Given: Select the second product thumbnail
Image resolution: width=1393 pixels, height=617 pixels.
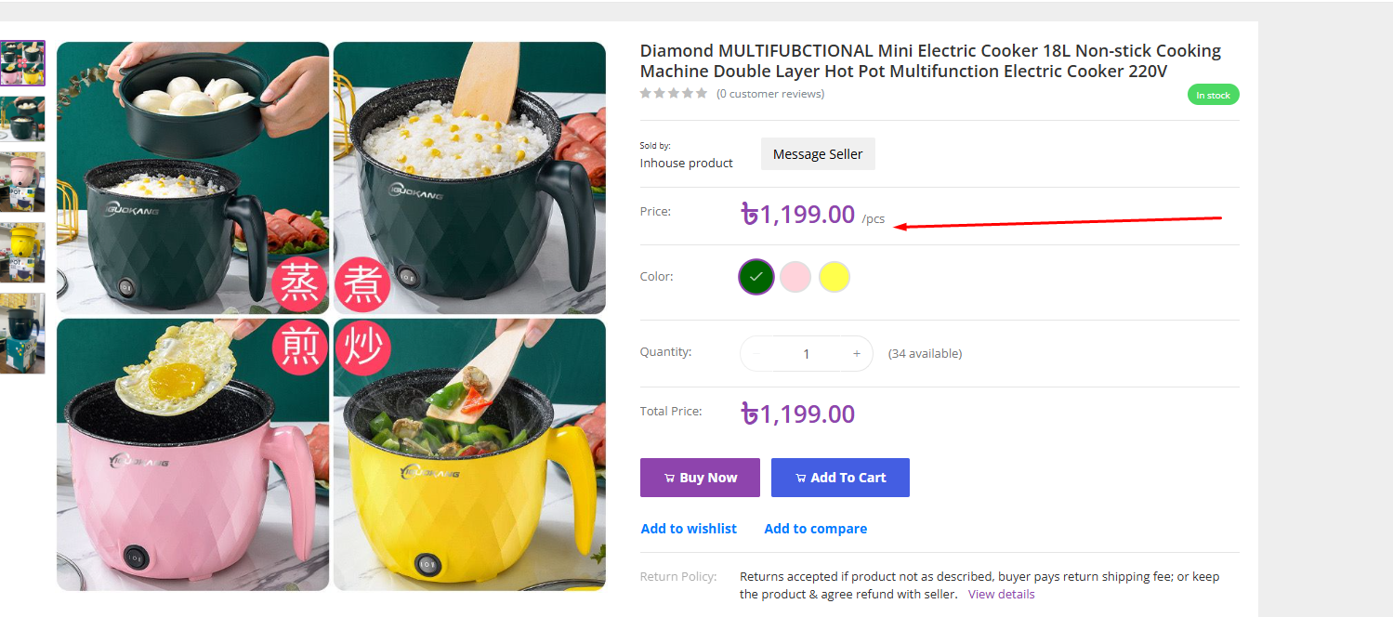Looking at the screenshot, I should (22, 119).
